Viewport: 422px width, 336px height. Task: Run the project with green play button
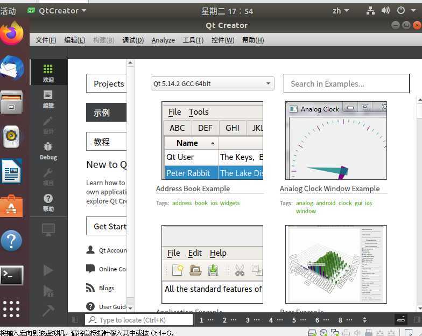(48, 270)
